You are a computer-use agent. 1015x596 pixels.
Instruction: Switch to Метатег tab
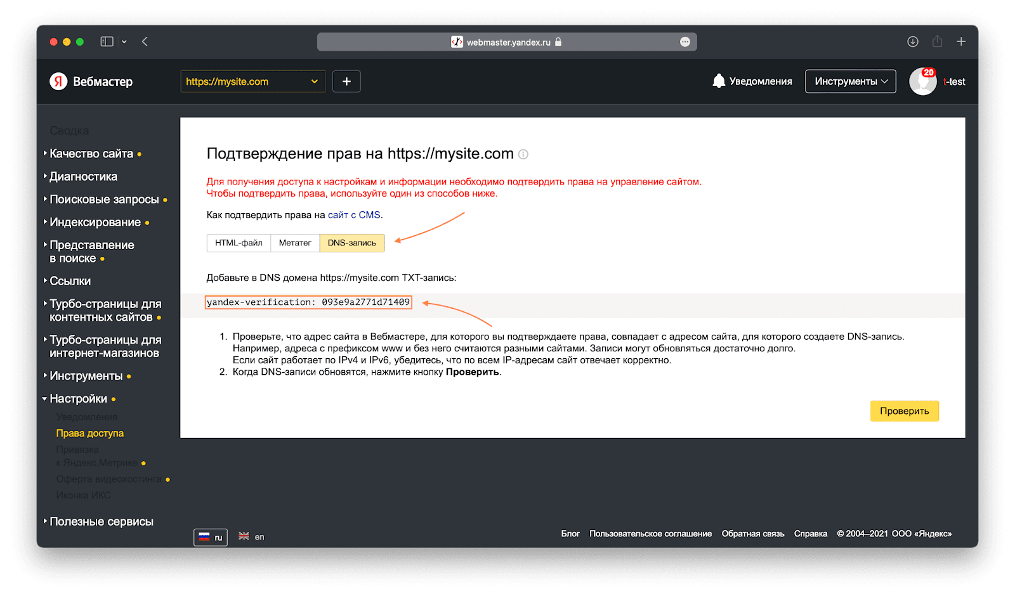[x=295, y=243]
